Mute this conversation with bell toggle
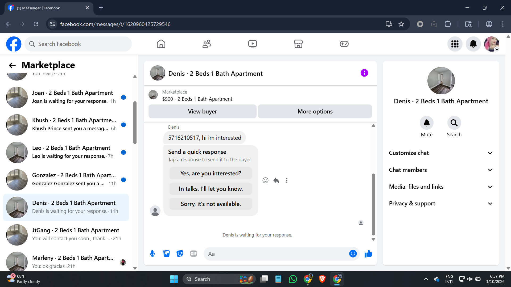 coord(426,123)
